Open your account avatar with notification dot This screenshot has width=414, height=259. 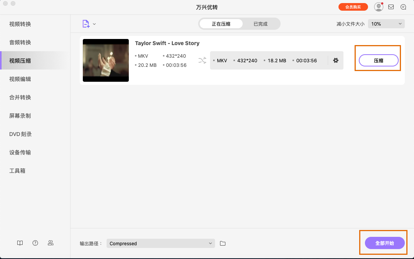coord(378,7)
